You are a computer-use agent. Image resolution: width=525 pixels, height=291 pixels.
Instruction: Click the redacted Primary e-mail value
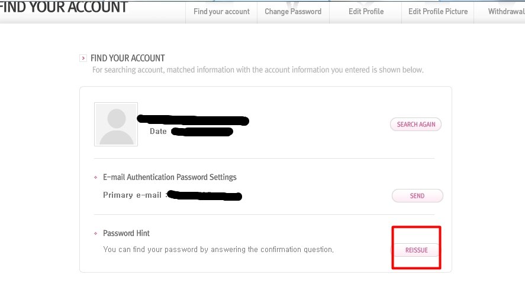(205, 195)
